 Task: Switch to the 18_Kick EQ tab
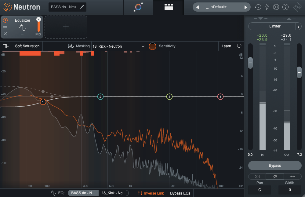point(114,193)
